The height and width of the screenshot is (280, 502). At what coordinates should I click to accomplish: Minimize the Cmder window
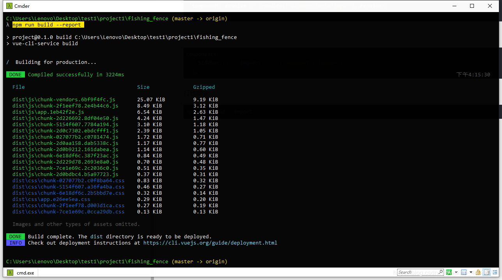coord(454,6)
